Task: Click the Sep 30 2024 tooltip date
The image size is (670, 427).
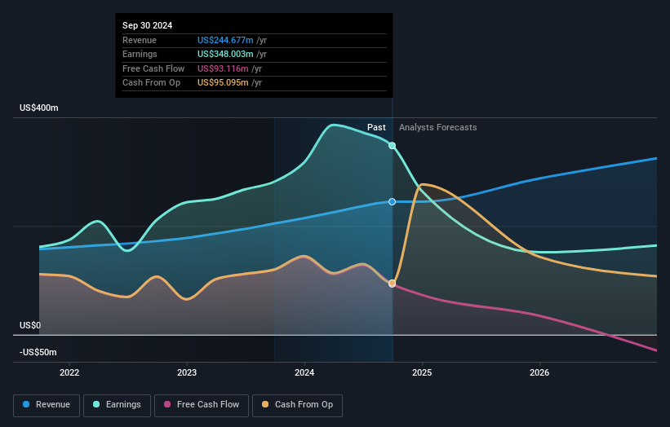Action: [x=148, y=25]
